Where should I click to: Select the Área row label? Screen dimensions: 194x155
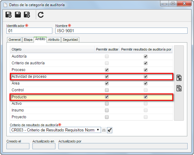point(16,83)
